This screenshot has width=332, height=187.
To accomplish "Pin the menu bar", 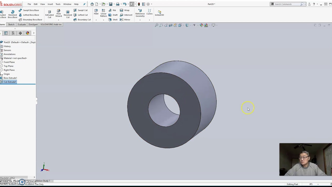I will tap(84, 4).
